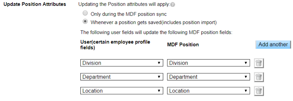293x101 pixels.
Task: Click the 'User(certain employee profile fields)' column header
Action: (115, 45)
